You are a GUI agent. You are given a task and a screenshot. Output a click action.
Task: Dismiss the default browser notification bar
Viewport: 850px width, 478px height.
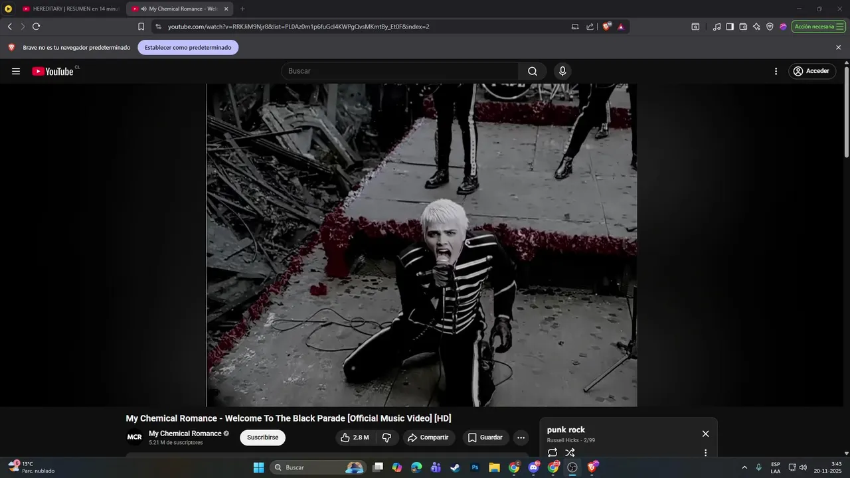point(838,47)
